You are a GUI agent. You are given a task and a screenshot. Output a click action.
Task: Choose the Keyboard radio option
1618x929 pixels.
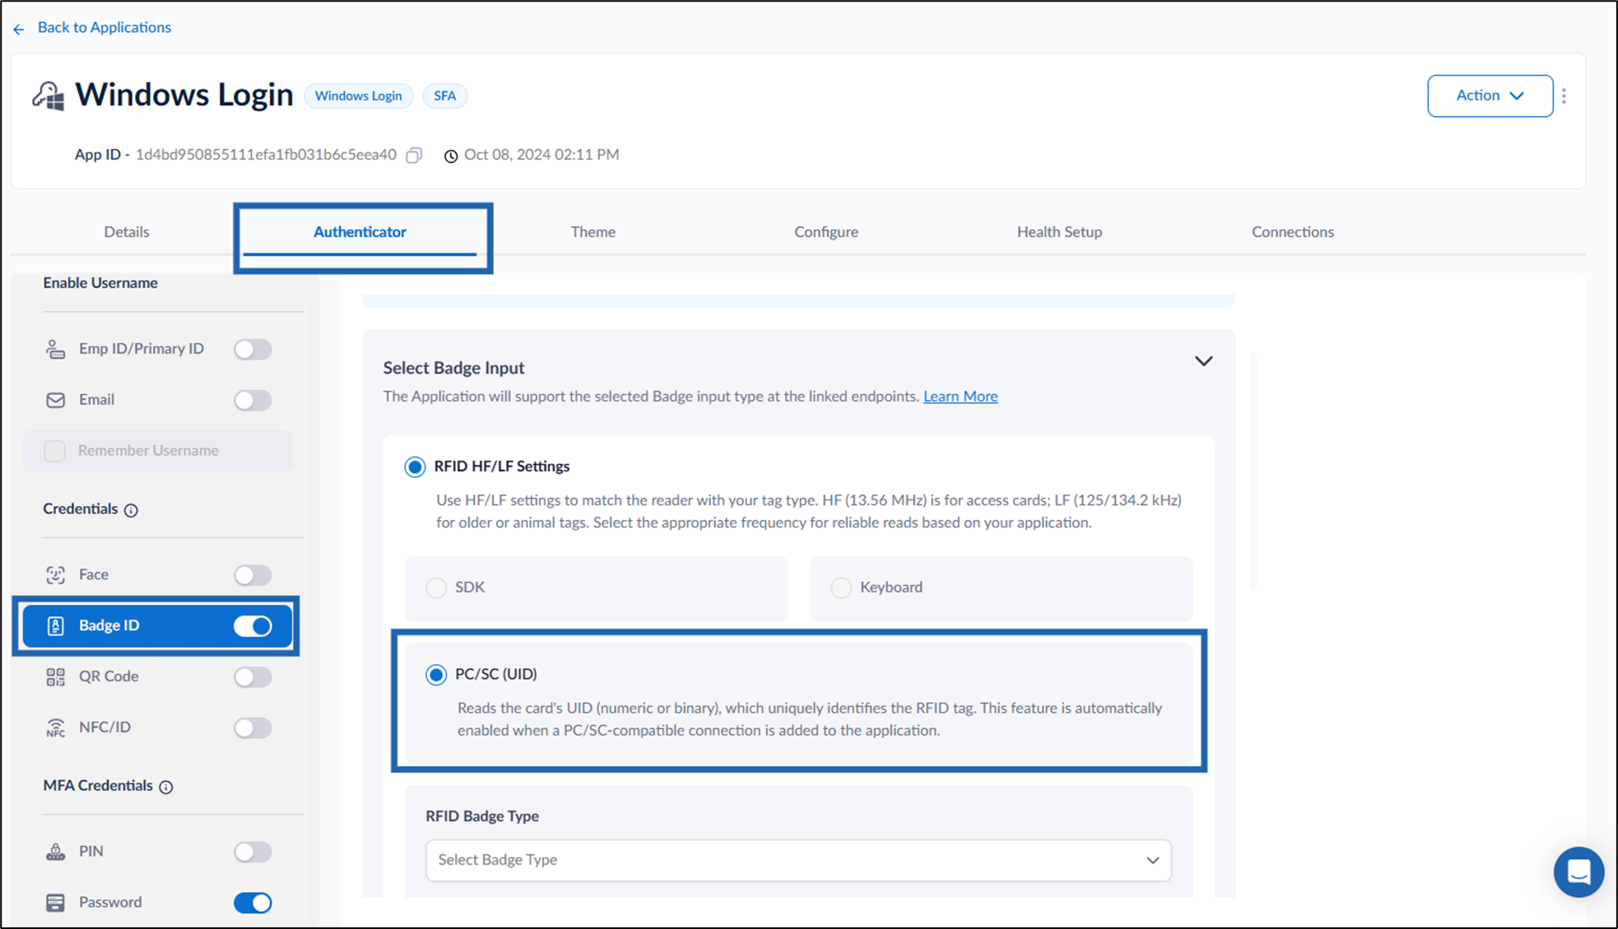click(x=840, y=588)
